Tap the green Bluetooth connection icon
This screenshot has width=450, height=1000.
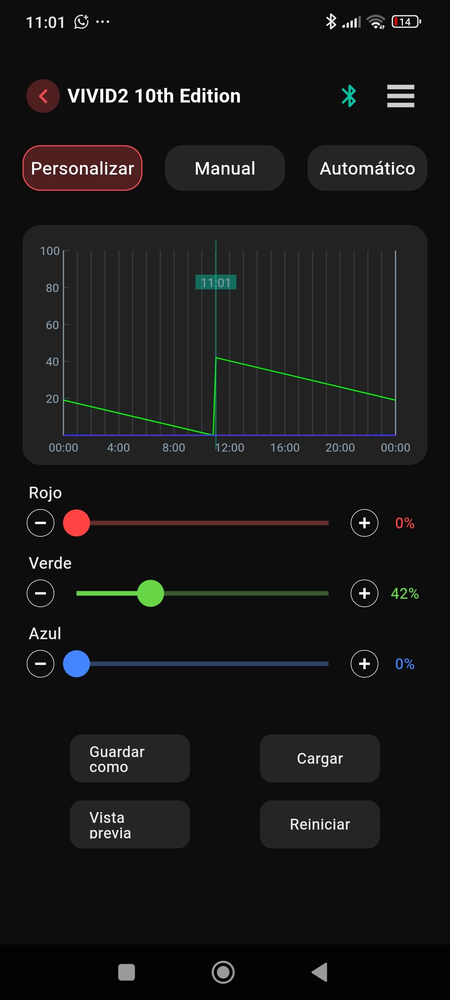coord(349,96)
